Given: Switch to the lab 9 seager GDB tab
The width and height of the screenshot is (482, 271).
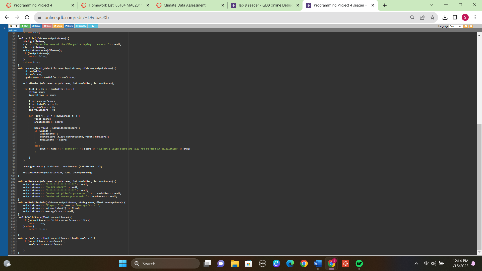Looking at the screenshot, I should click(265, 5).
